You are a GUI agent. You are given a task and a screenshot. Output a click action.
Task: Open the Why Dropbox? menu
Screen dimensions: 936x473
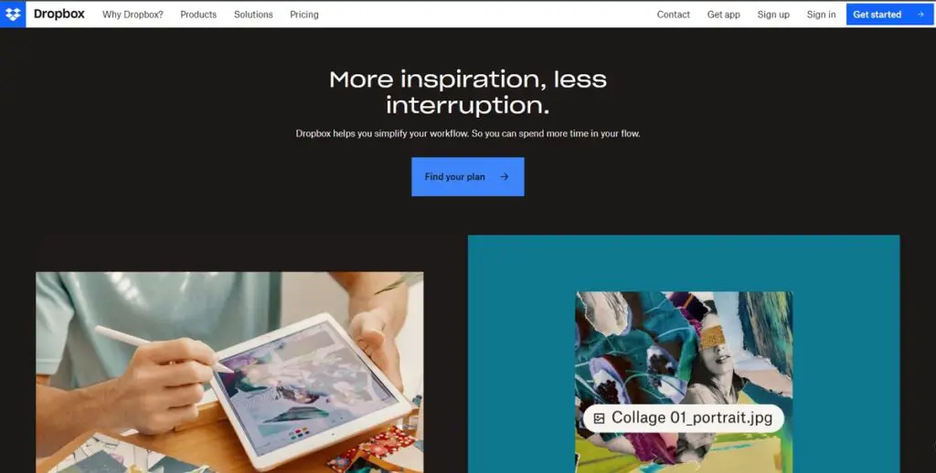[x=133, y=15]
